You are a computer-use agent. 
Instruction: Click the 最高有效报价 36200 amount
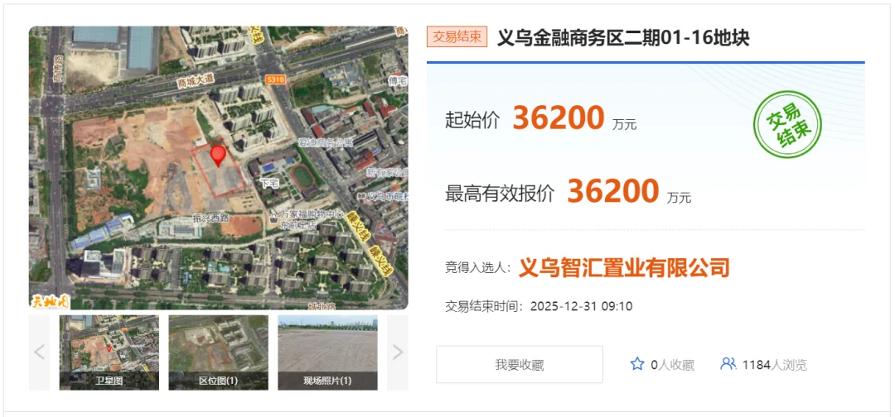point(612,192)
